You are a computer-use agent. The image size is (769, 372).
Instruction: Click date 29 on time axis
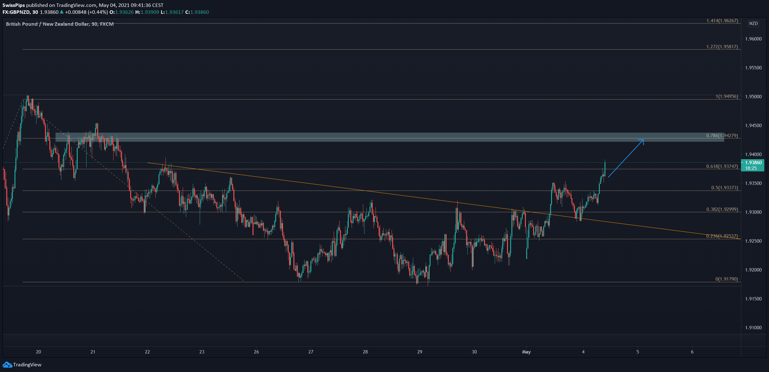pyautogui.click(x=420, y=352)
